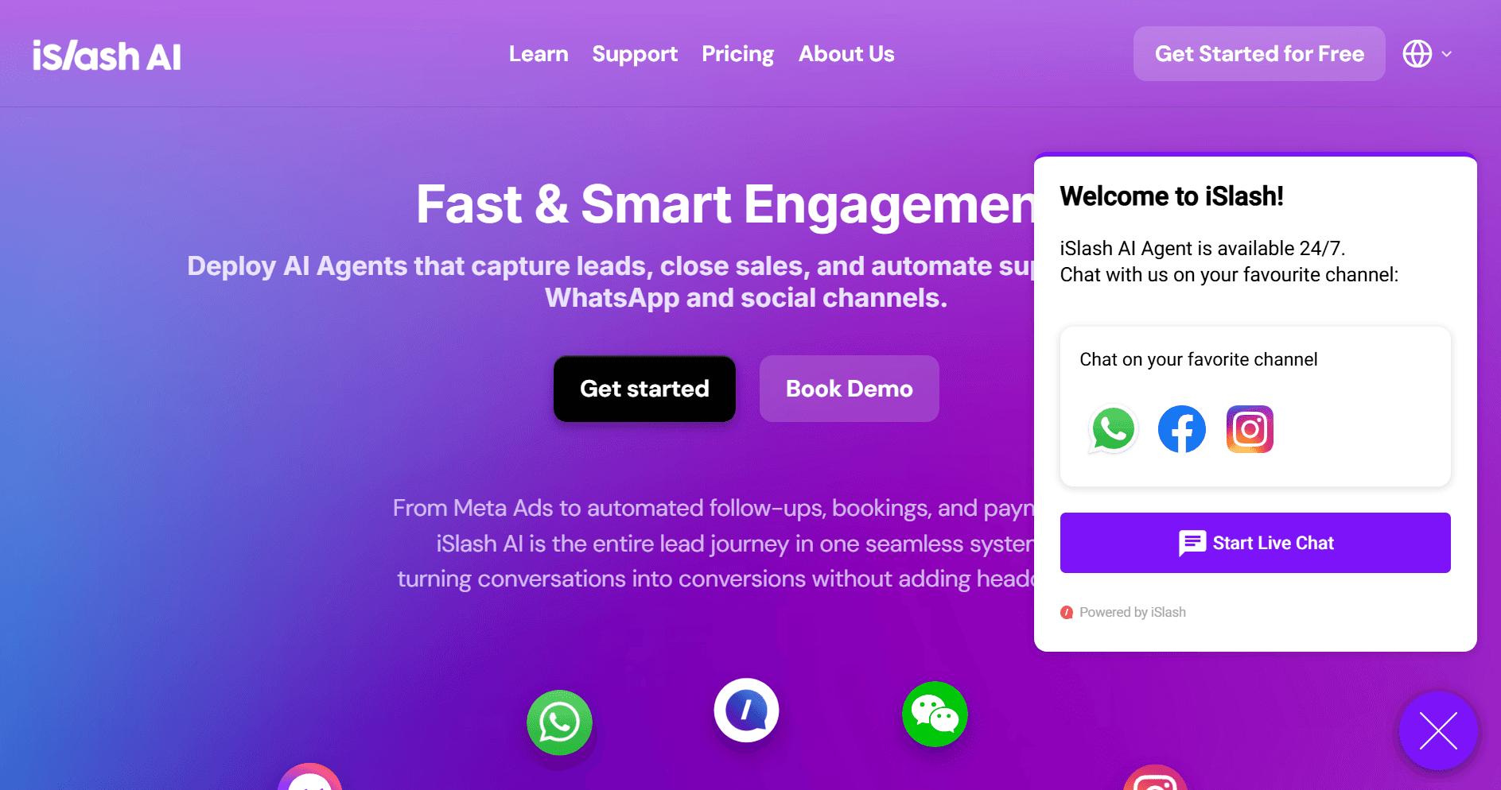Open Instagram channel in chat widget

tap(1250, 429)
